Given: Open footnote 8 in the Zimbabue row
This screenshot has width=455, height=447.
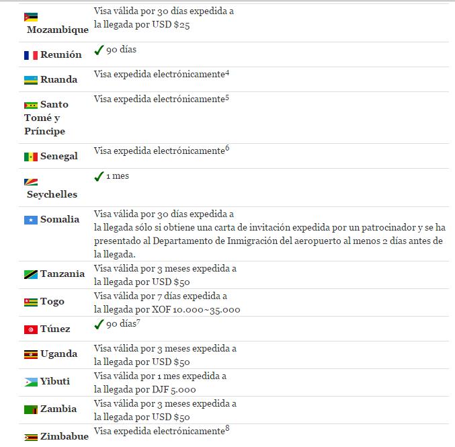Looking at the screenshot, I should click(228, 428).
